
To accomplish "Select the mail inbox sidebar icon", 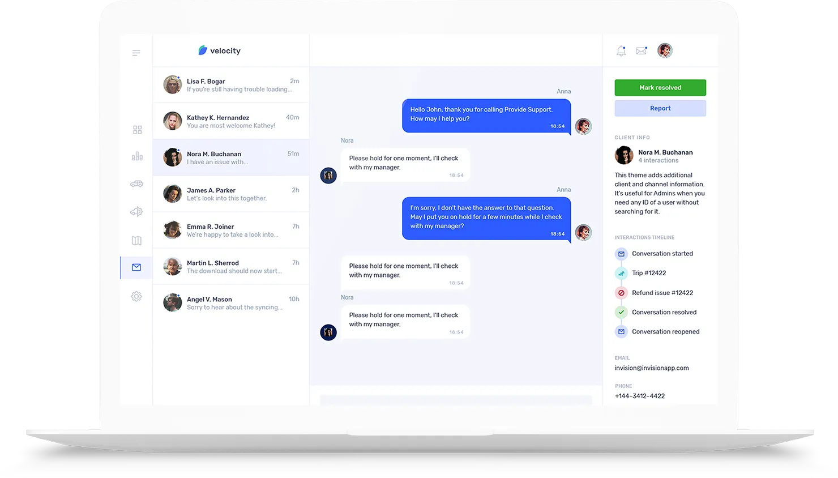I will click(x=136, y=267).
